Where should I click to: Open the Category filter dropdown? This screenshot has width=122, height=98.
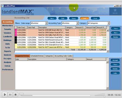(x=108, y=23)
